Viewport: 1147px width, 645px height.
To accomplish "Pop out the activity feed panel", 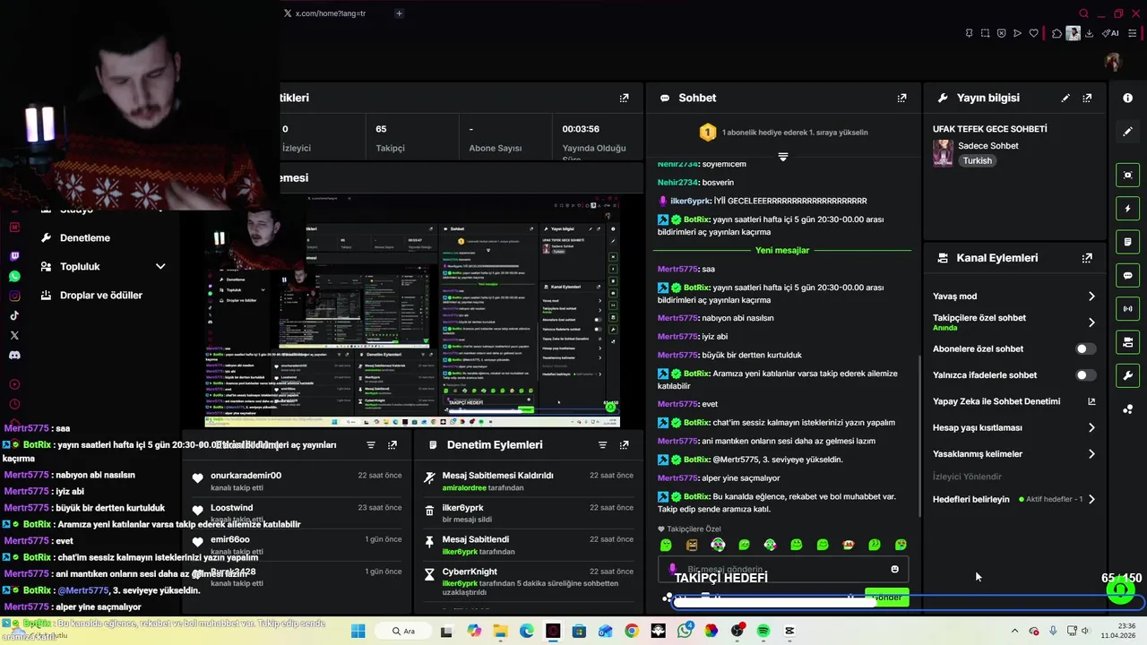I will tap(392, 444).
